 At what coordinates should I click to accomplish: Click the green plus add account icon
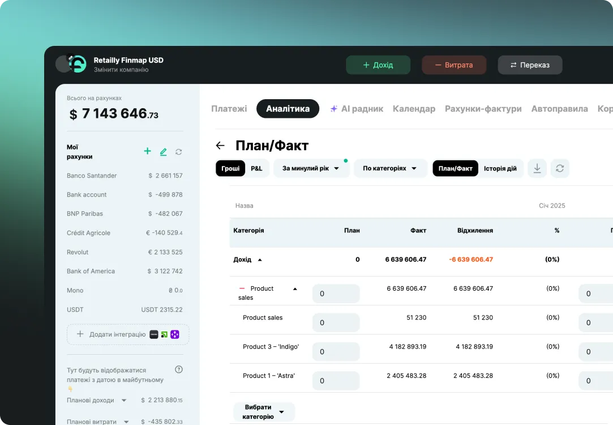(x=147, y=151)
